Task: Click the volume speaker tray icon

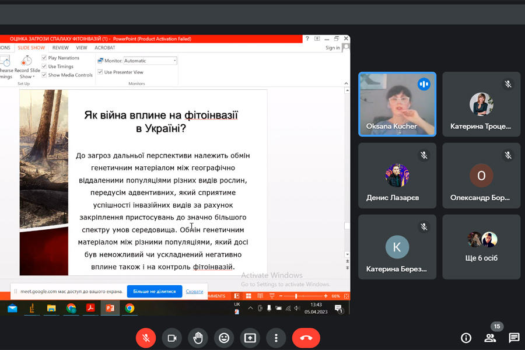Action: coord(297,308)
